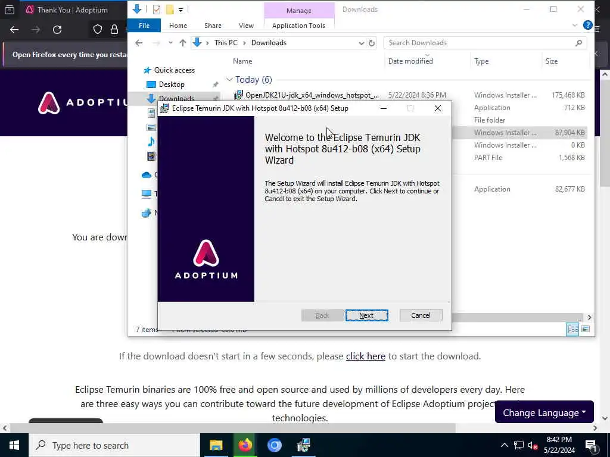
Task: Show hidden system tray icons
Action: click(504, 445)
